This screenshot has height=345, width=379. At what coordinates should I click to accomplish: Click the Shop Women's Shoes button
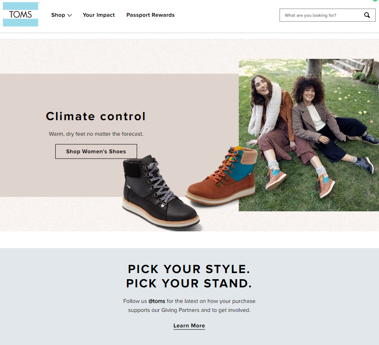point(96,151)
